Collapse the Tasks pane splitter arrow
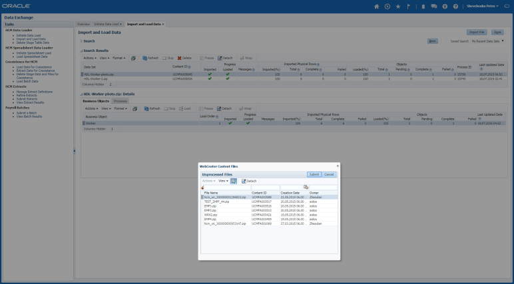The image size is (514, 284). (75, 151)
